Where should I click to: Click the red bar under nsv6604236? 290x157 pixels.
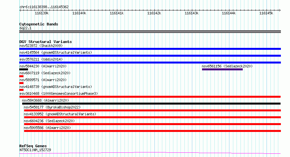pyautogui.click(x=152, y=124)
